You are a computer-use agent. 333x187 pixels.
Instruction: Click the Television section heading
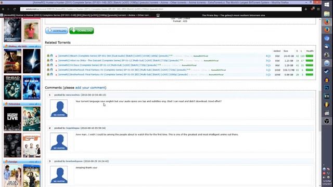14,104
